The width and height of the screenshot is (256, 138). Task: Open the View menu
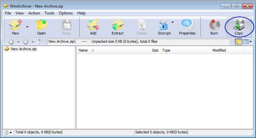(19, 13)
